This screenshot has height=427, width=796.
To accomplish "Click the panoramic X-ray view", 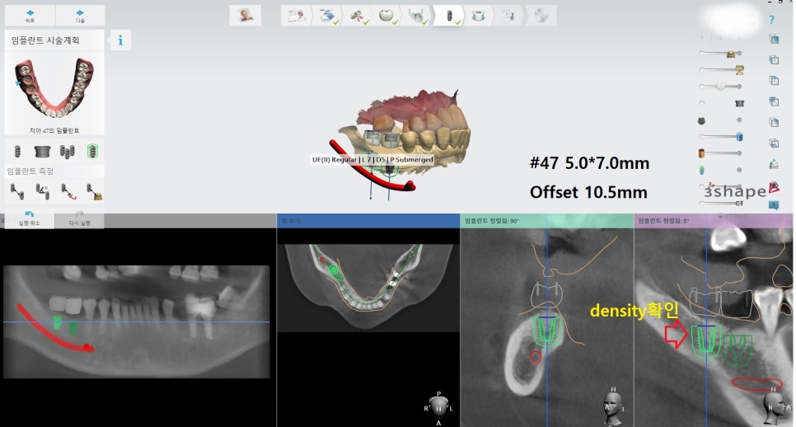I will [137, 321].
